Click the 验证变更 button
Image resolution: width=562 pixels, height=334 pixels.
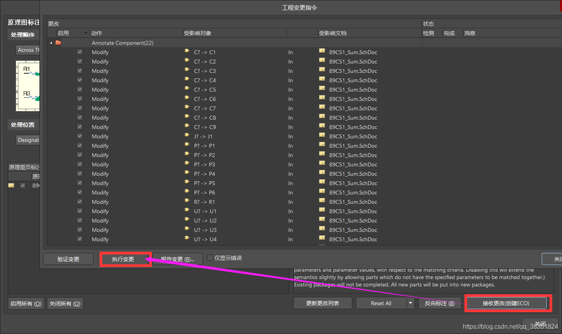click(68, 259)
